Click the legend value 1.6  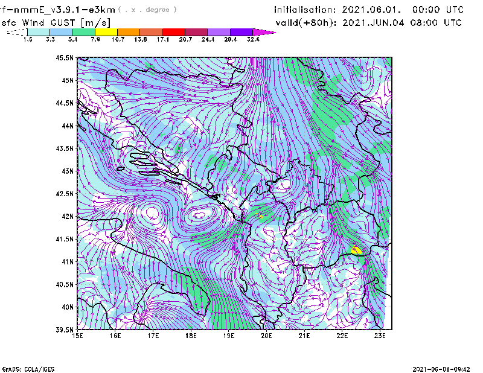pyautogui.click(x=28, y=39)
